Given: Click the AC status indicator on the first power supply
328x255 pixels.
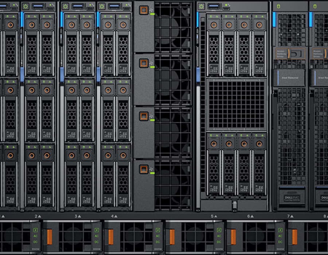Looking at the screenshot, I should 35,236.
